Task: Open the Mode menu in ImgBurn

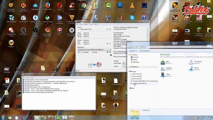Action: 86,24
